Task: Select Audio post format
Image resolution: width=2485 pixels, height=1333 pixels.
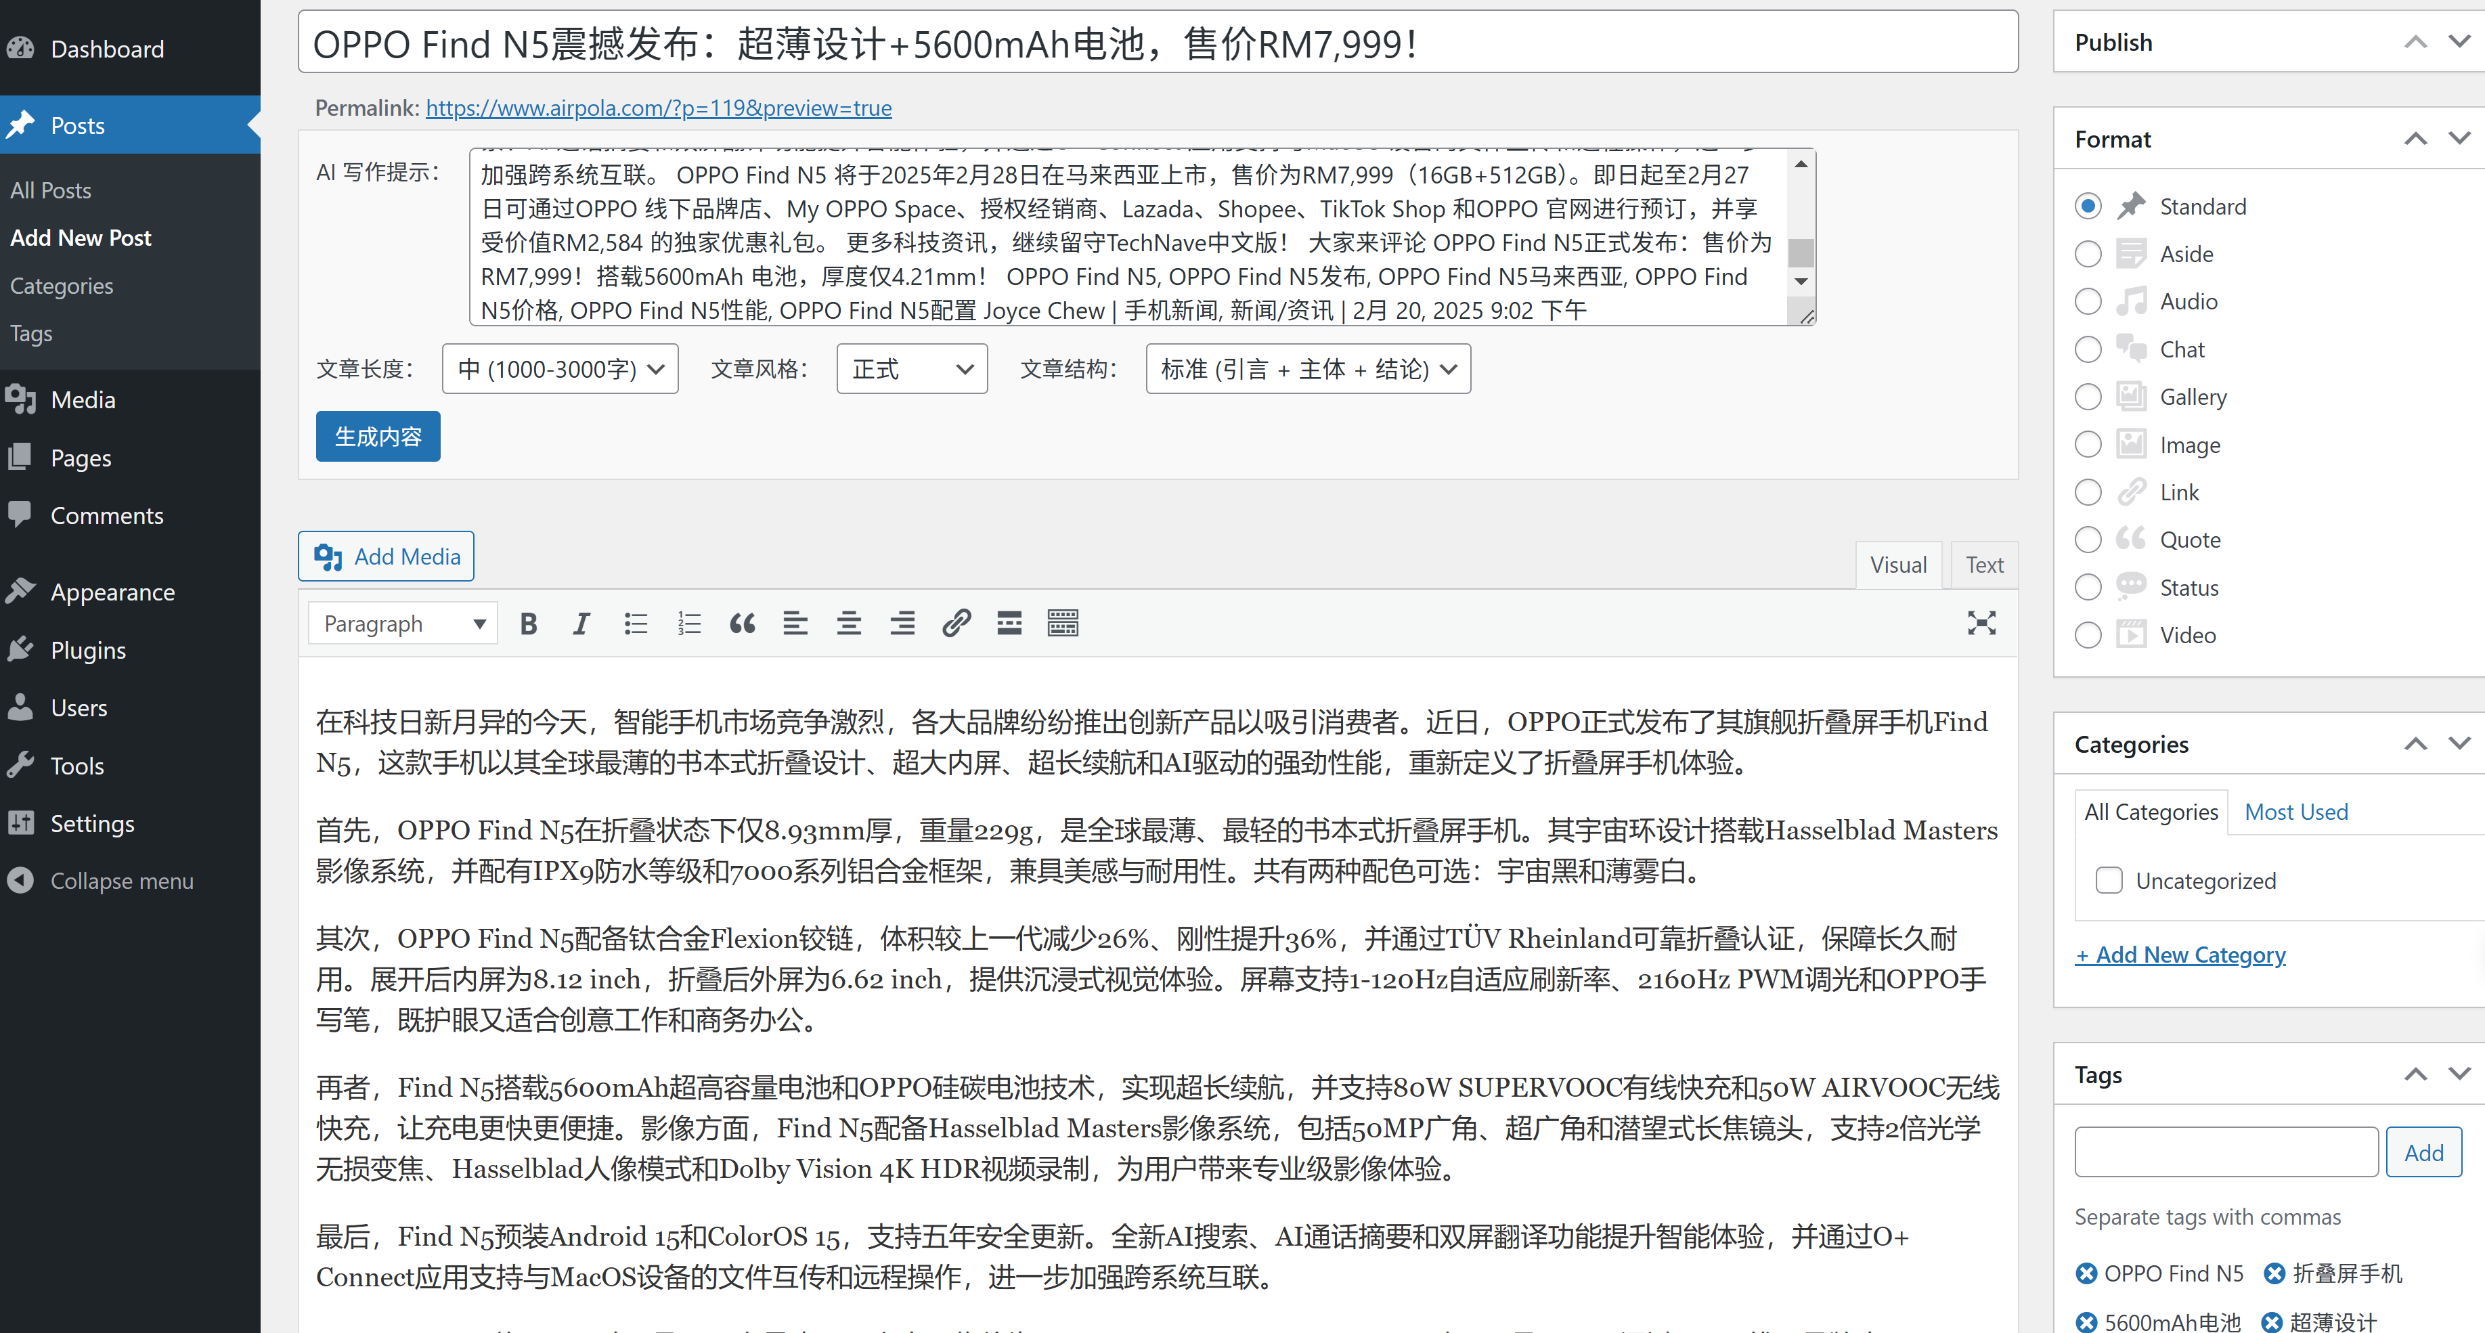Action: pyautogui.click(x=2088, y=302)
